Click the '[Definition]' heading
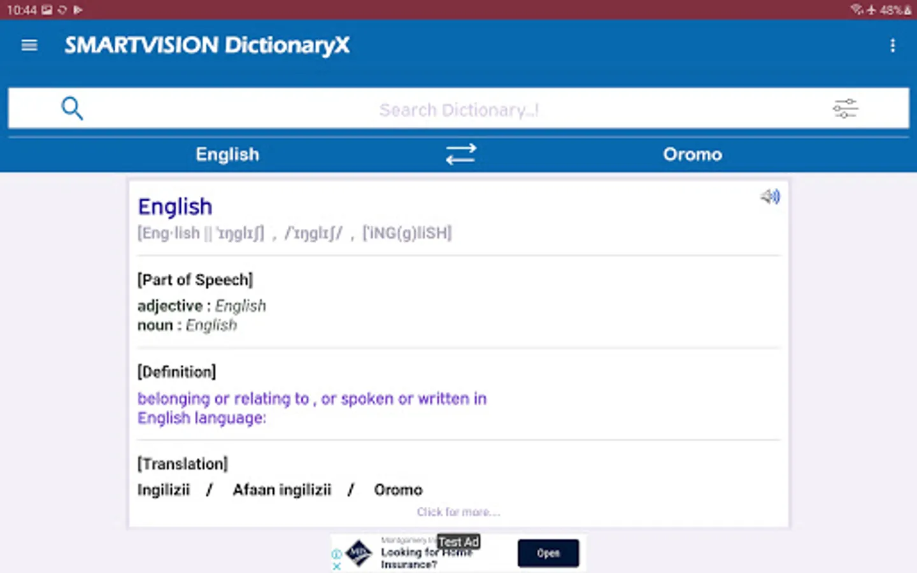Viewport: 917px width, 573px height. pos(177,372)
